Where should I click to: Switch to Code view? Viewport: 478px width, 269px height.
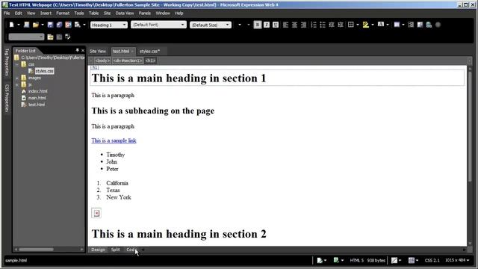[131, 250]
